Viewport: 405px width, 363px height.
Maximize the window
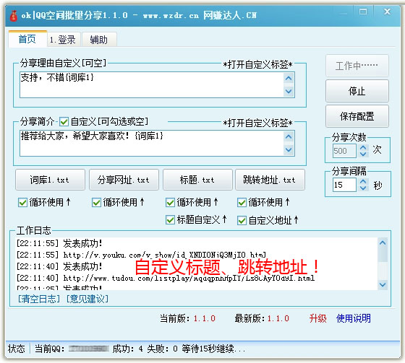363,12
